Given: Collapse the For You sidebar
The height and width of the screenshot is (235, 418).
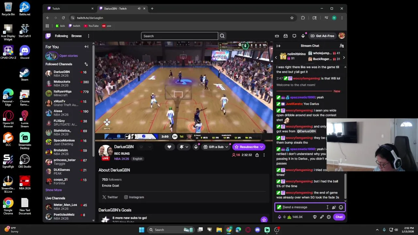Looking at the screenshot, I should pyautogui.click(x=87, y=47).
